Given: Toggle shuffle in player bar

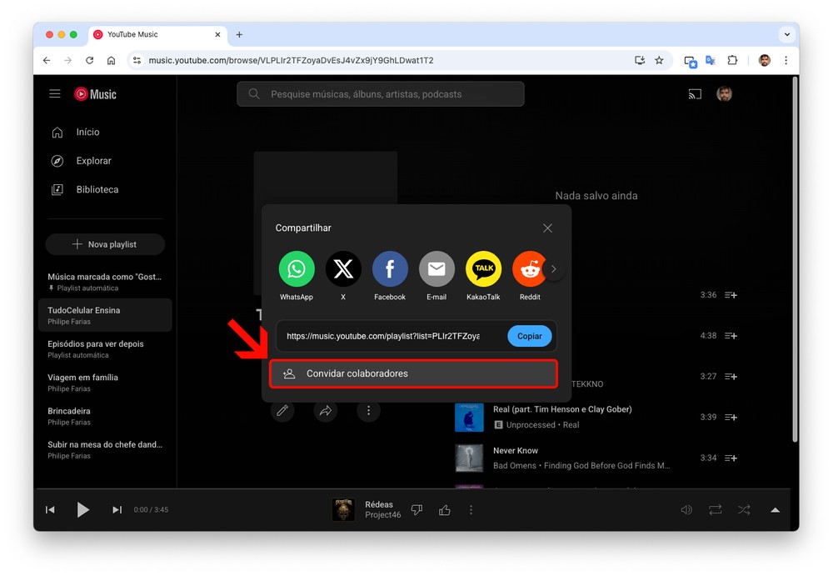Looking at the screenshot, I should tap(744, 510).
